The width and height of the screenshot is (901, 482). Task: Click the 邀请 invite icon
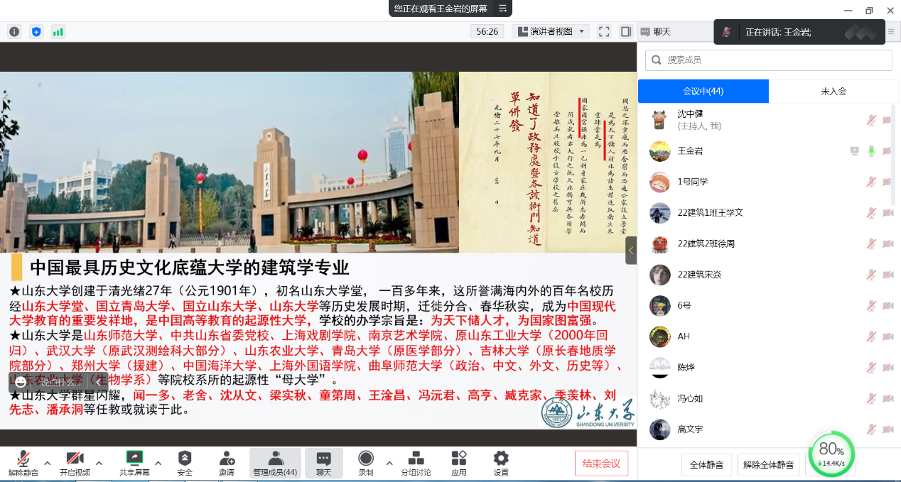[227, 463]
